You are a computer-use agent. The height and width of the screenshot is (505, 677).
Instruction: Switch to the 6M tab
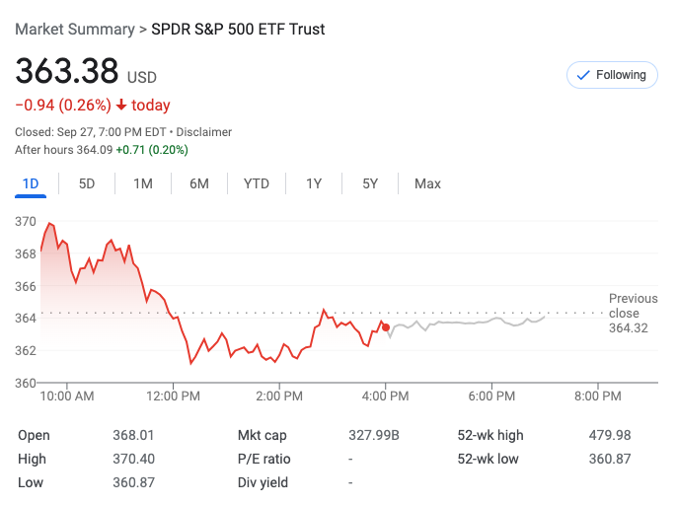pos(199,183)
